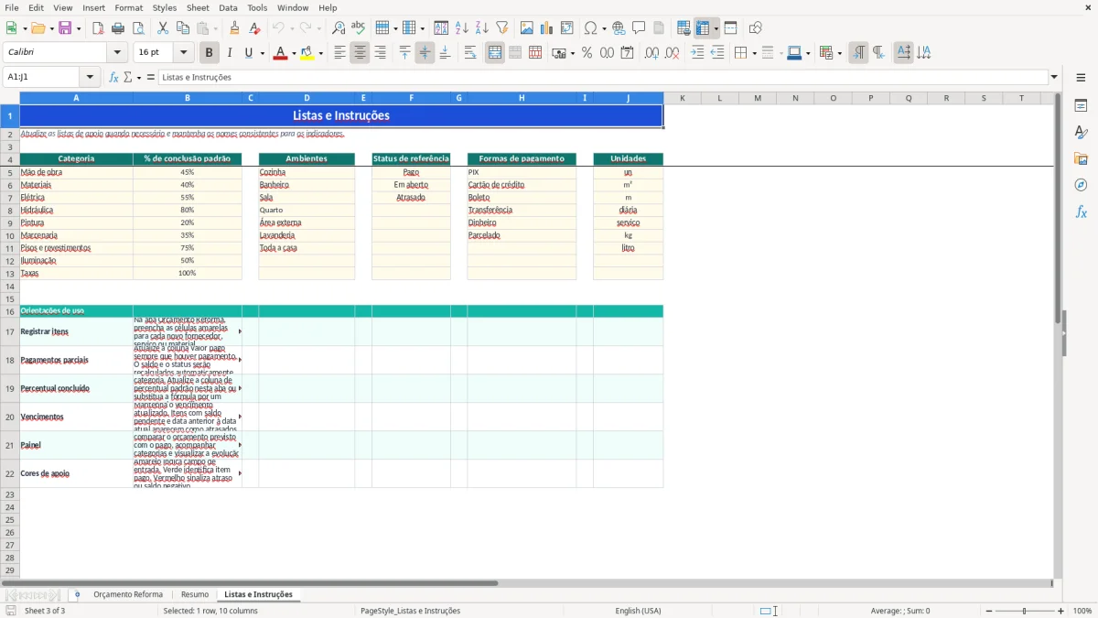The width and height of the screenshot is (1098, 618).
Task: Open the Sheet menu
Action: (x=198, y=7)
